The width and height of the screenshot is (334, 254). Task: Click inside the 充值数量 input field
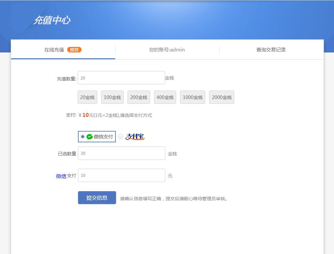121,78
